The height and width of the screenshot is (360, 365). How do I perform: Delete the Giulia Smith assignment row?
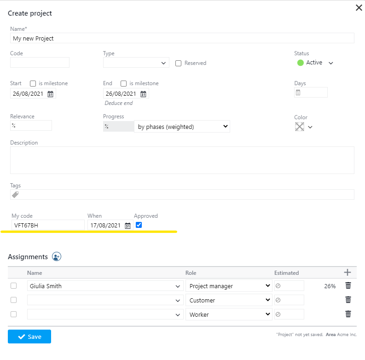348,286
